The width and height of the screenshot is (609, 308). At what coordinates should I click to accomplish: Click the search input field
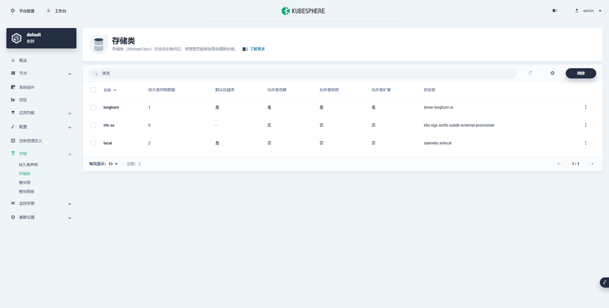pyautogui.click(x=303, y=73)
